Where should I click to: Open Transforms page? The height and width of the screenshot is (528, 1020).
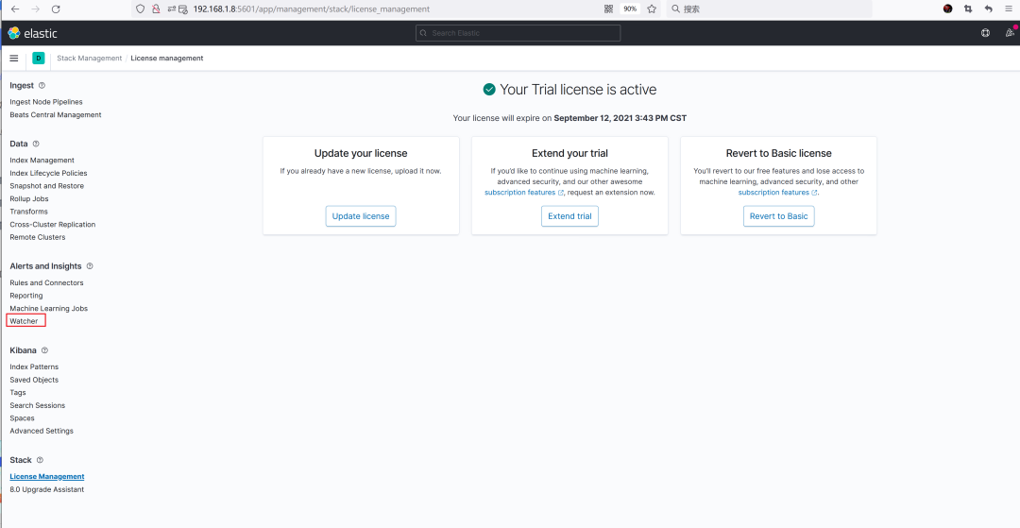[x=28, y=212]
